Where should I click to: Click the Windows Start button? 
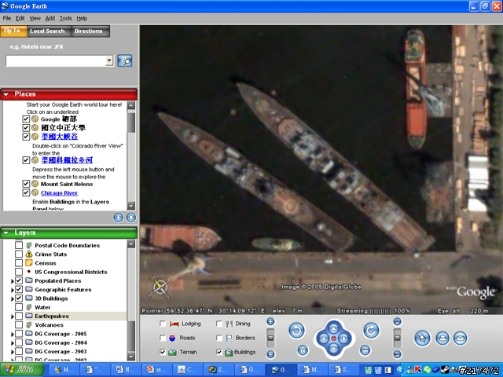coord(22,370)
